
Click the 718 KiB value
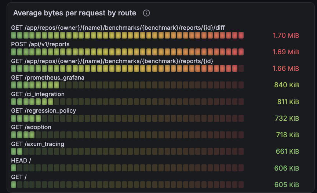tap(288, 135)
